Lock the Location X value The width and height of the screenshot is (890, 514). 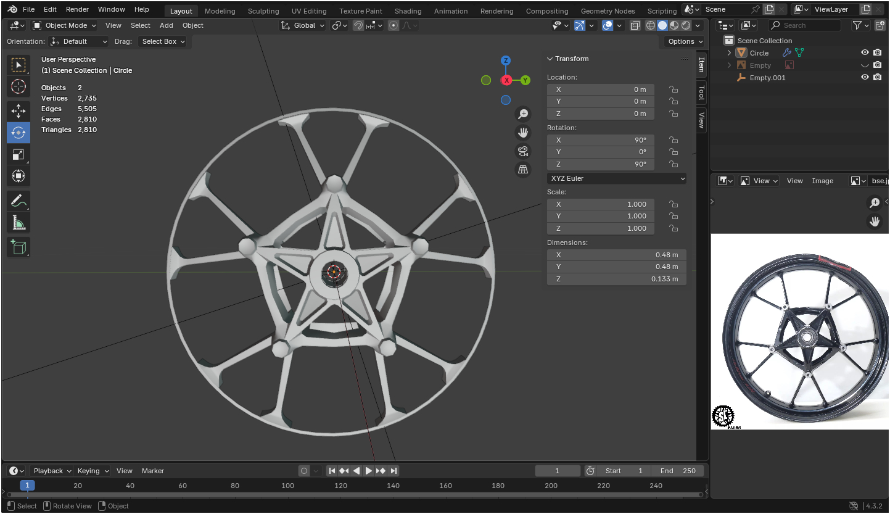[x=674, y=89]
